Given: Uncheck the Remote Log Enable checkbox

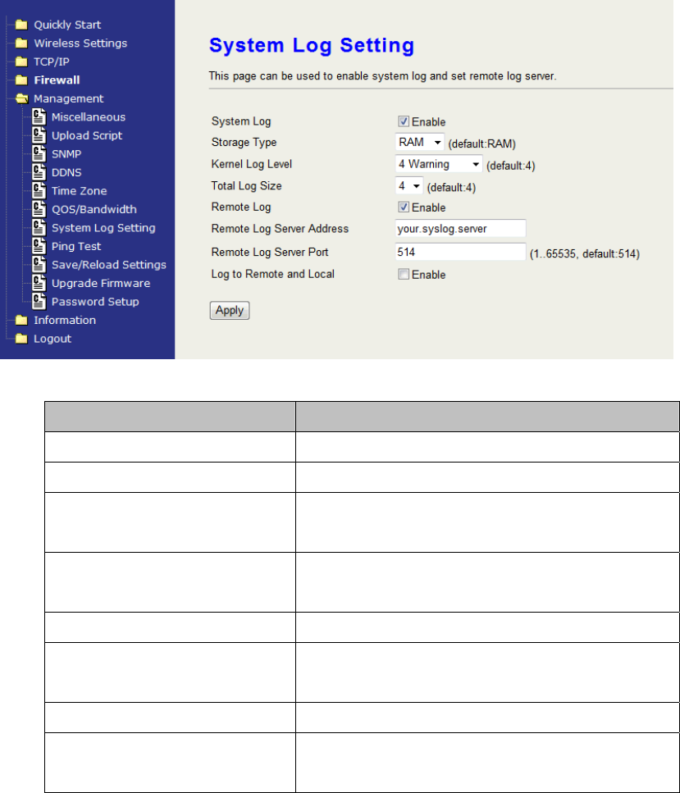Looking at the screenshot, I should click(404, 207).
